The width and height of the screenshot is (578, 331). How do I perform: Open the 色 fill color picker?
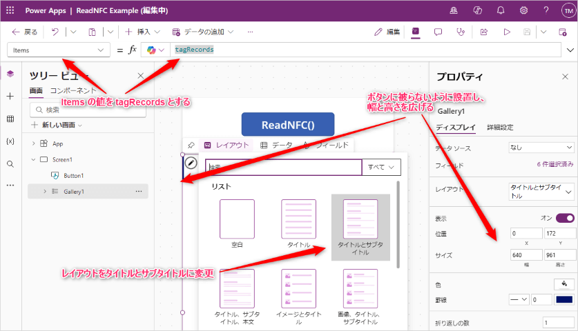pos(564,283)
